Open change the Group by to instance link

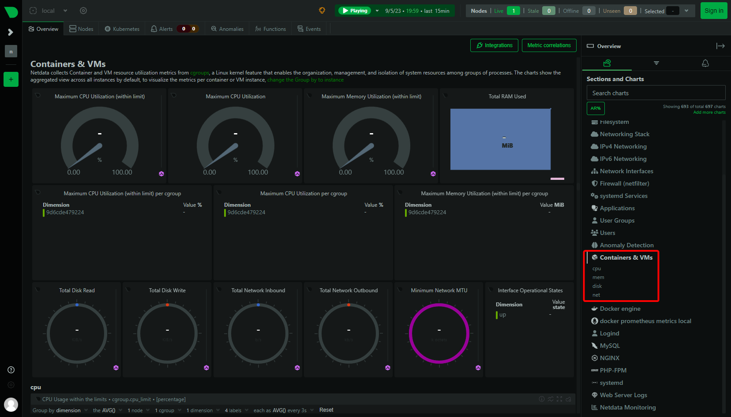point(305,80)
